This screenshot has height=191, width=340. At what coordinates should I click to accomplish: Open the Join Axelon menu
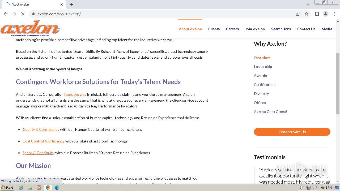tap(255, 29)
